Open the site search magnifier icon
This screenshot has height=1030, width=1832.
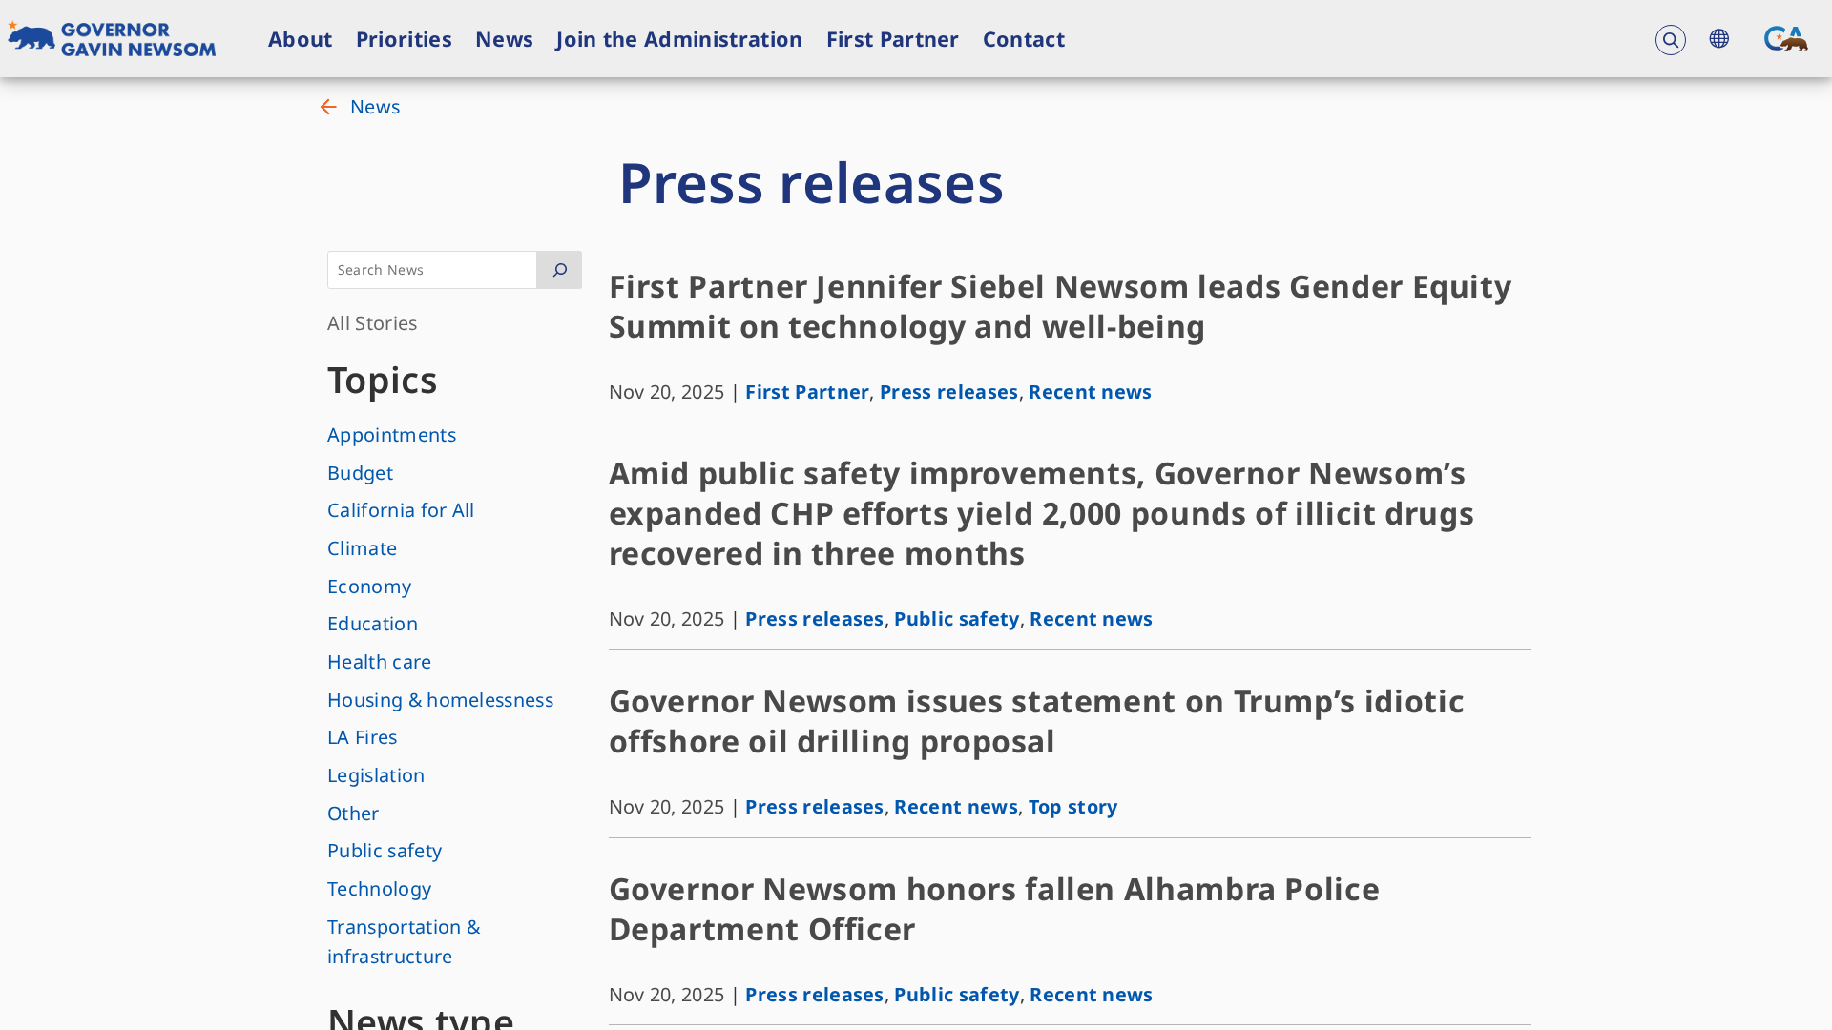point(1670,40)
